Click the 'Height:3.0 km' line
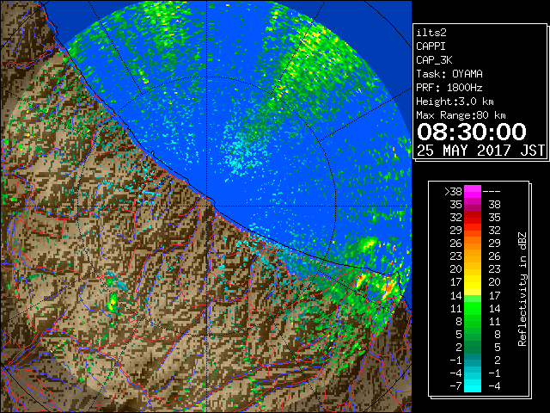 click(455, 102)
